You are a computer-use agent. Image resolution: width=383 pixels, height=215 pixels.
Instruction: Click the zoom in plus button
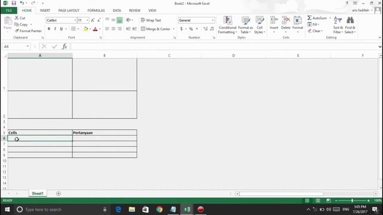[x=369, y=201]
